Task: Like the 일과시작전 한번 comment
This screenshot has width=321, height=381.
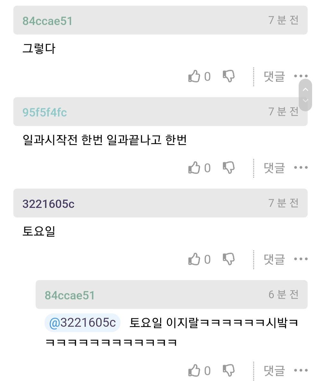Action: (195, 168)
